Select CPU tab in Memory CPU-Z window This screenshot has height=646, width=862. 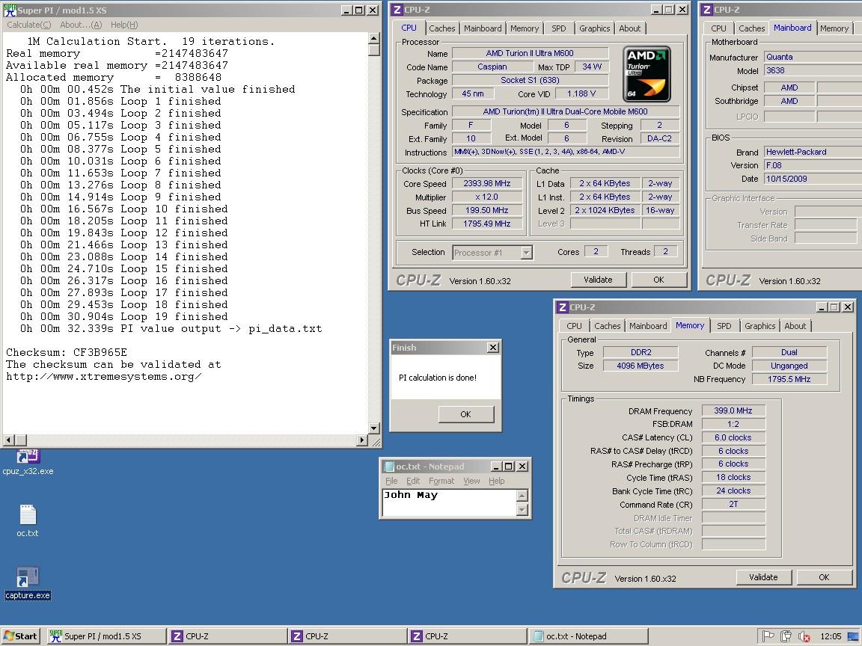[x=574, y=326]
